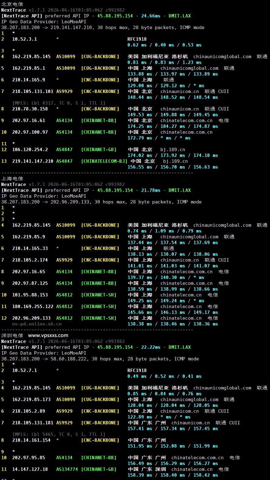Click hop IP 202.97.95.85
This screenshot has height=480, width=270.
[29, 458]
